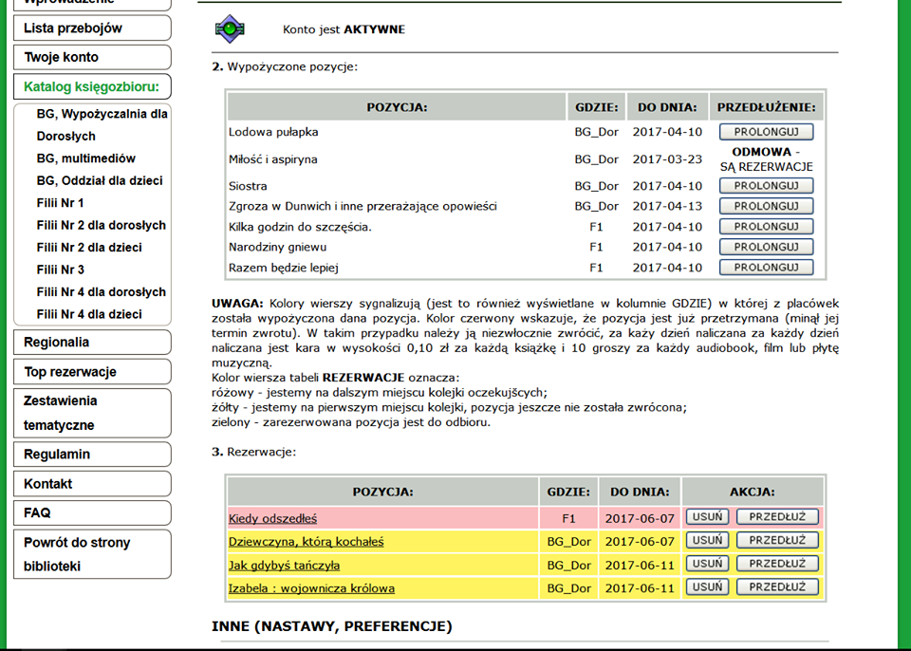Remove reservation for Kiedy odszedłeś
911x651 pixels.
[708, 517]
